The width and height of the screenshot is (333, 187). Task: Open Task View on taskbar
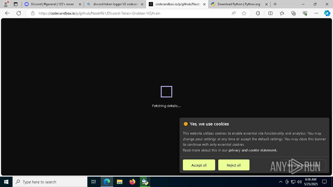[x=94, y=182]
